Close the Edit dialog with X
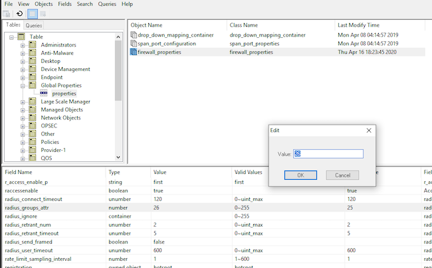 point(369,130)
